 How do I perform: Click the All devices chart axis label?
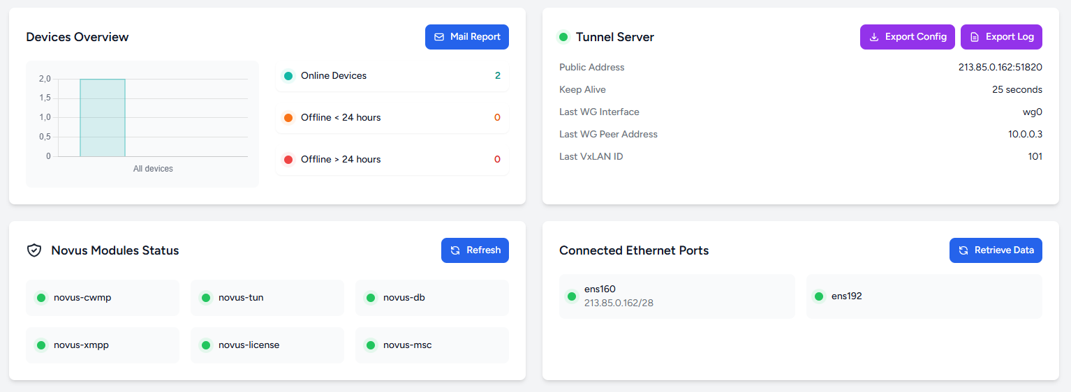pyautogui.click(x=153, y=169)
